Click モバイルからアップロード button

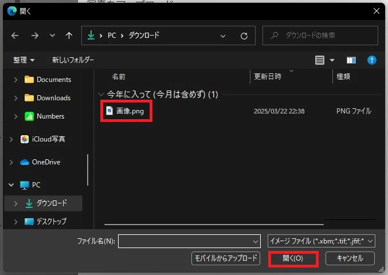(x=226, y=258)
